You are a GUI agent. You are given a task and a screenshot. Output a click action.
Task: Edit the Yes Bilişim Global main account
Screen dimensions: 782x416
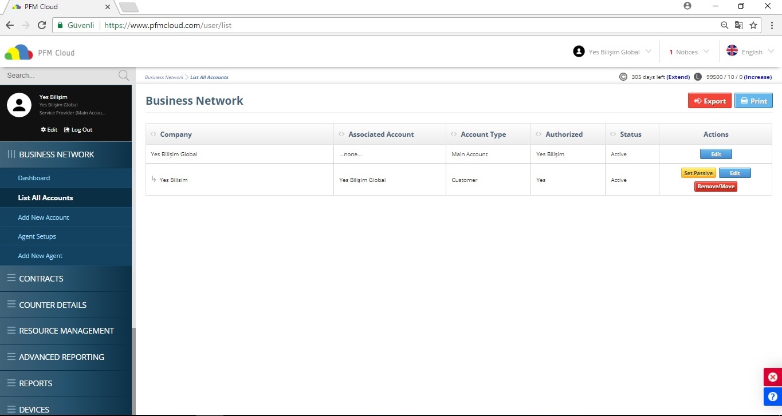pos(716,154)
